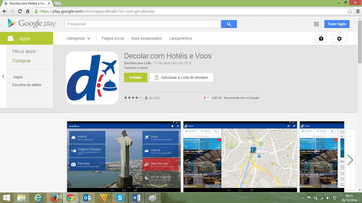
Task: Select Lançamentos in the navigation bar
Action: [180, 38]
